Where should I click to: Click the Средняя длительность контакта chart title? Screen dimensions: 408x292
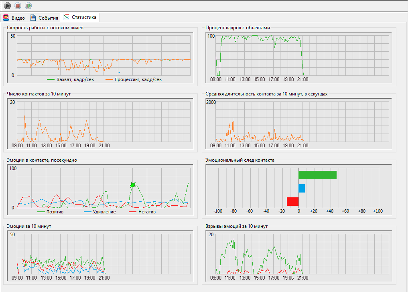pyautogui.click(x=266, y=94)
